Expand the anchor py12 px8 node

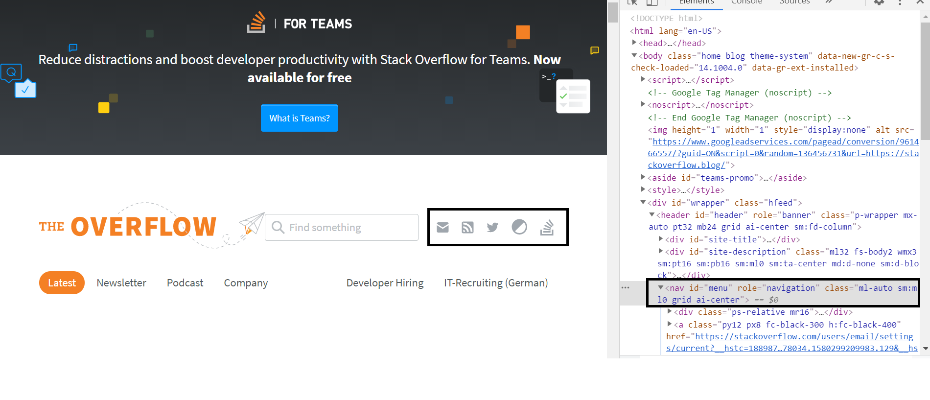click(670, 324)
